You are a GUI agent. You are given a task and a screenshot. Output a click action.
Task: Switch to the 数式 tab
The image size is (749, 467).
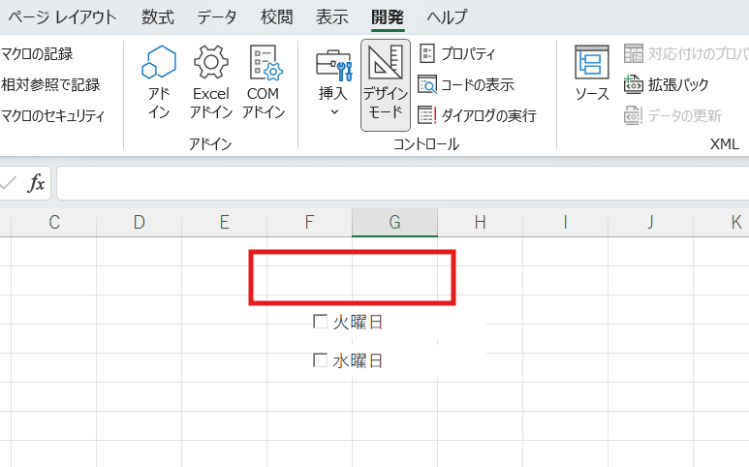(x=158, y=16)
